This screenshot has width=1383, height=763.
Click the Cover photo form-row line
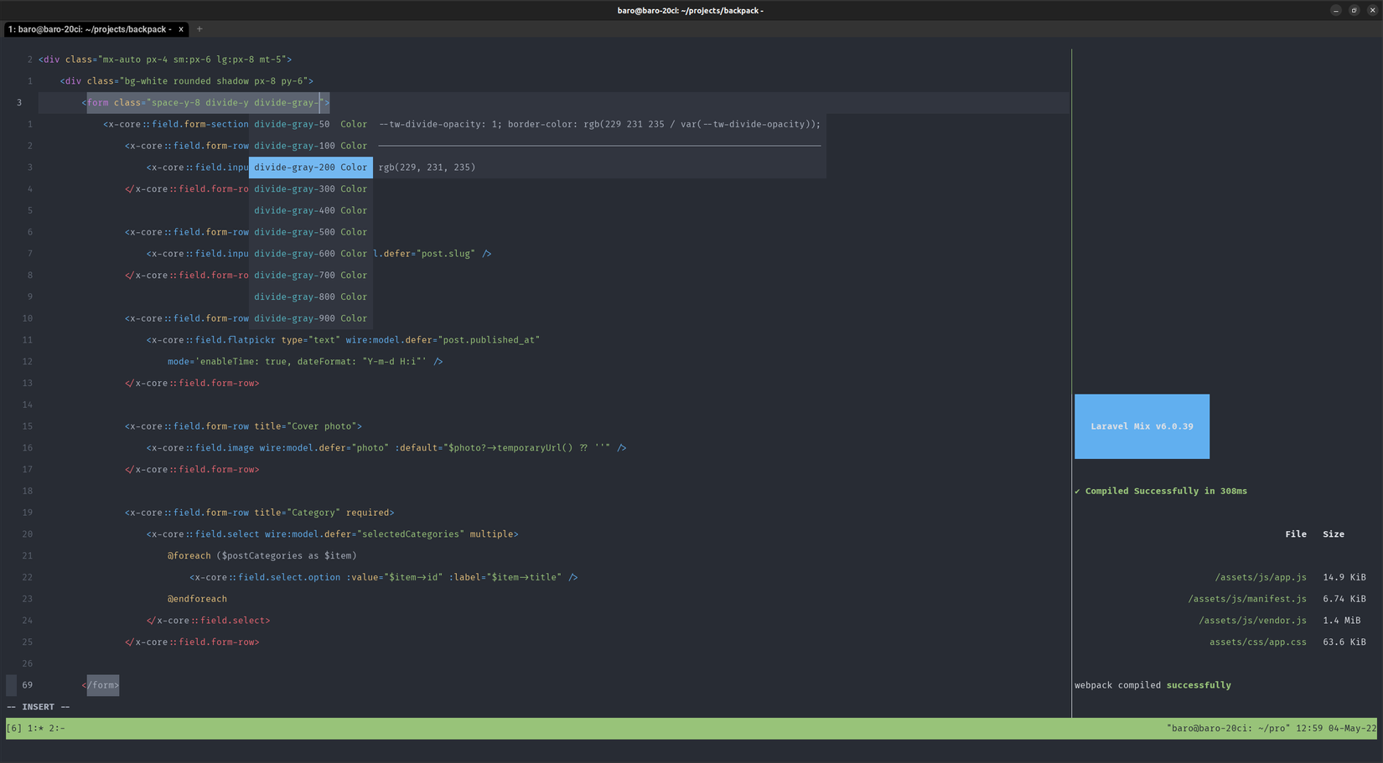click(x=243, y=426)
